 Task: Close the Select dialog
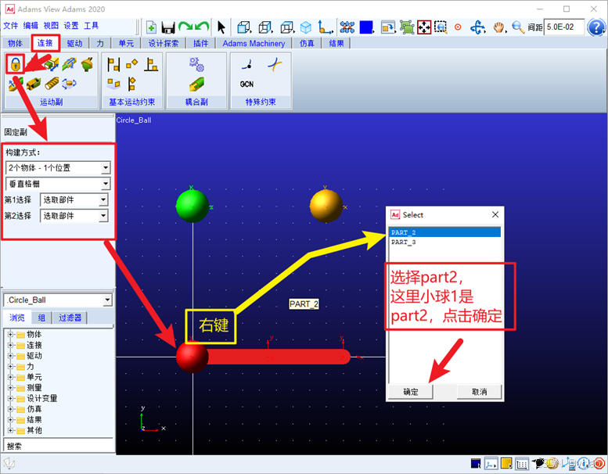coord(495,215)
